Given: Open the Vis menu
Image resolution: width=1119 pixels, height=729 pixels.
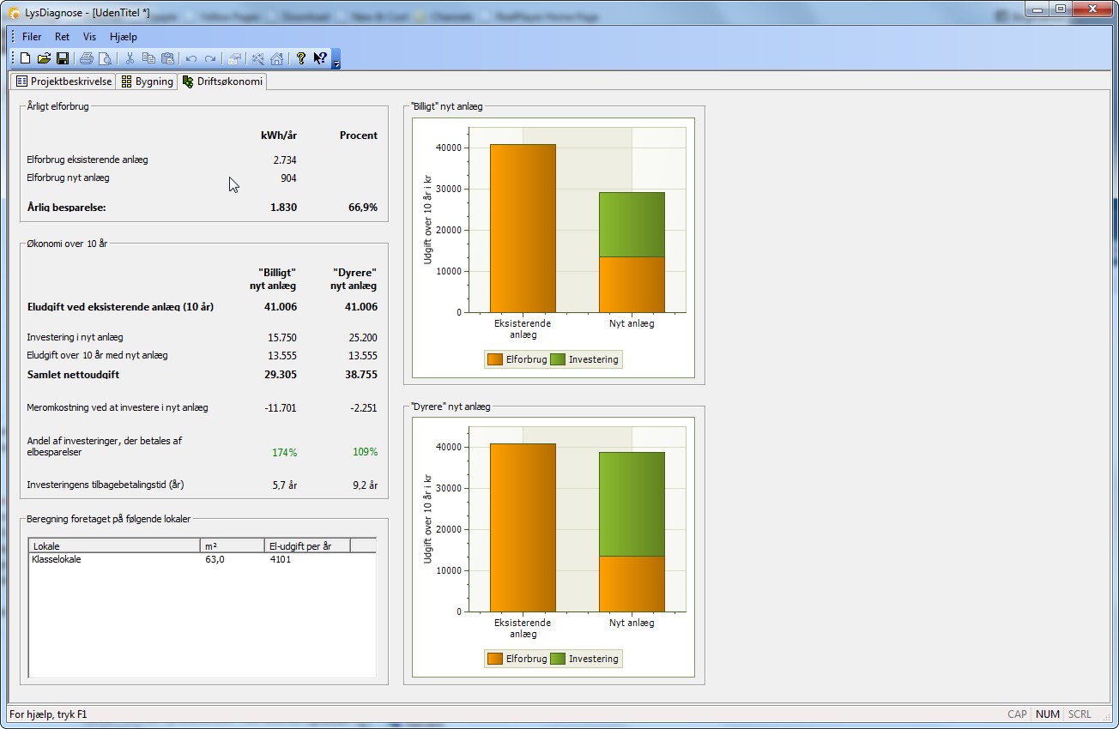Looking at the screenshot, I should (90, 37).
